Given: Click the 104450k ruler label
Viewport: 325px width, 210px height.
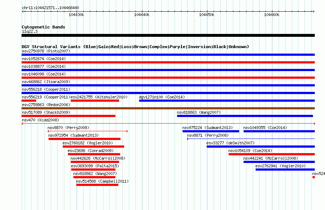Looking at the screenshot, I should coord(207,15).
